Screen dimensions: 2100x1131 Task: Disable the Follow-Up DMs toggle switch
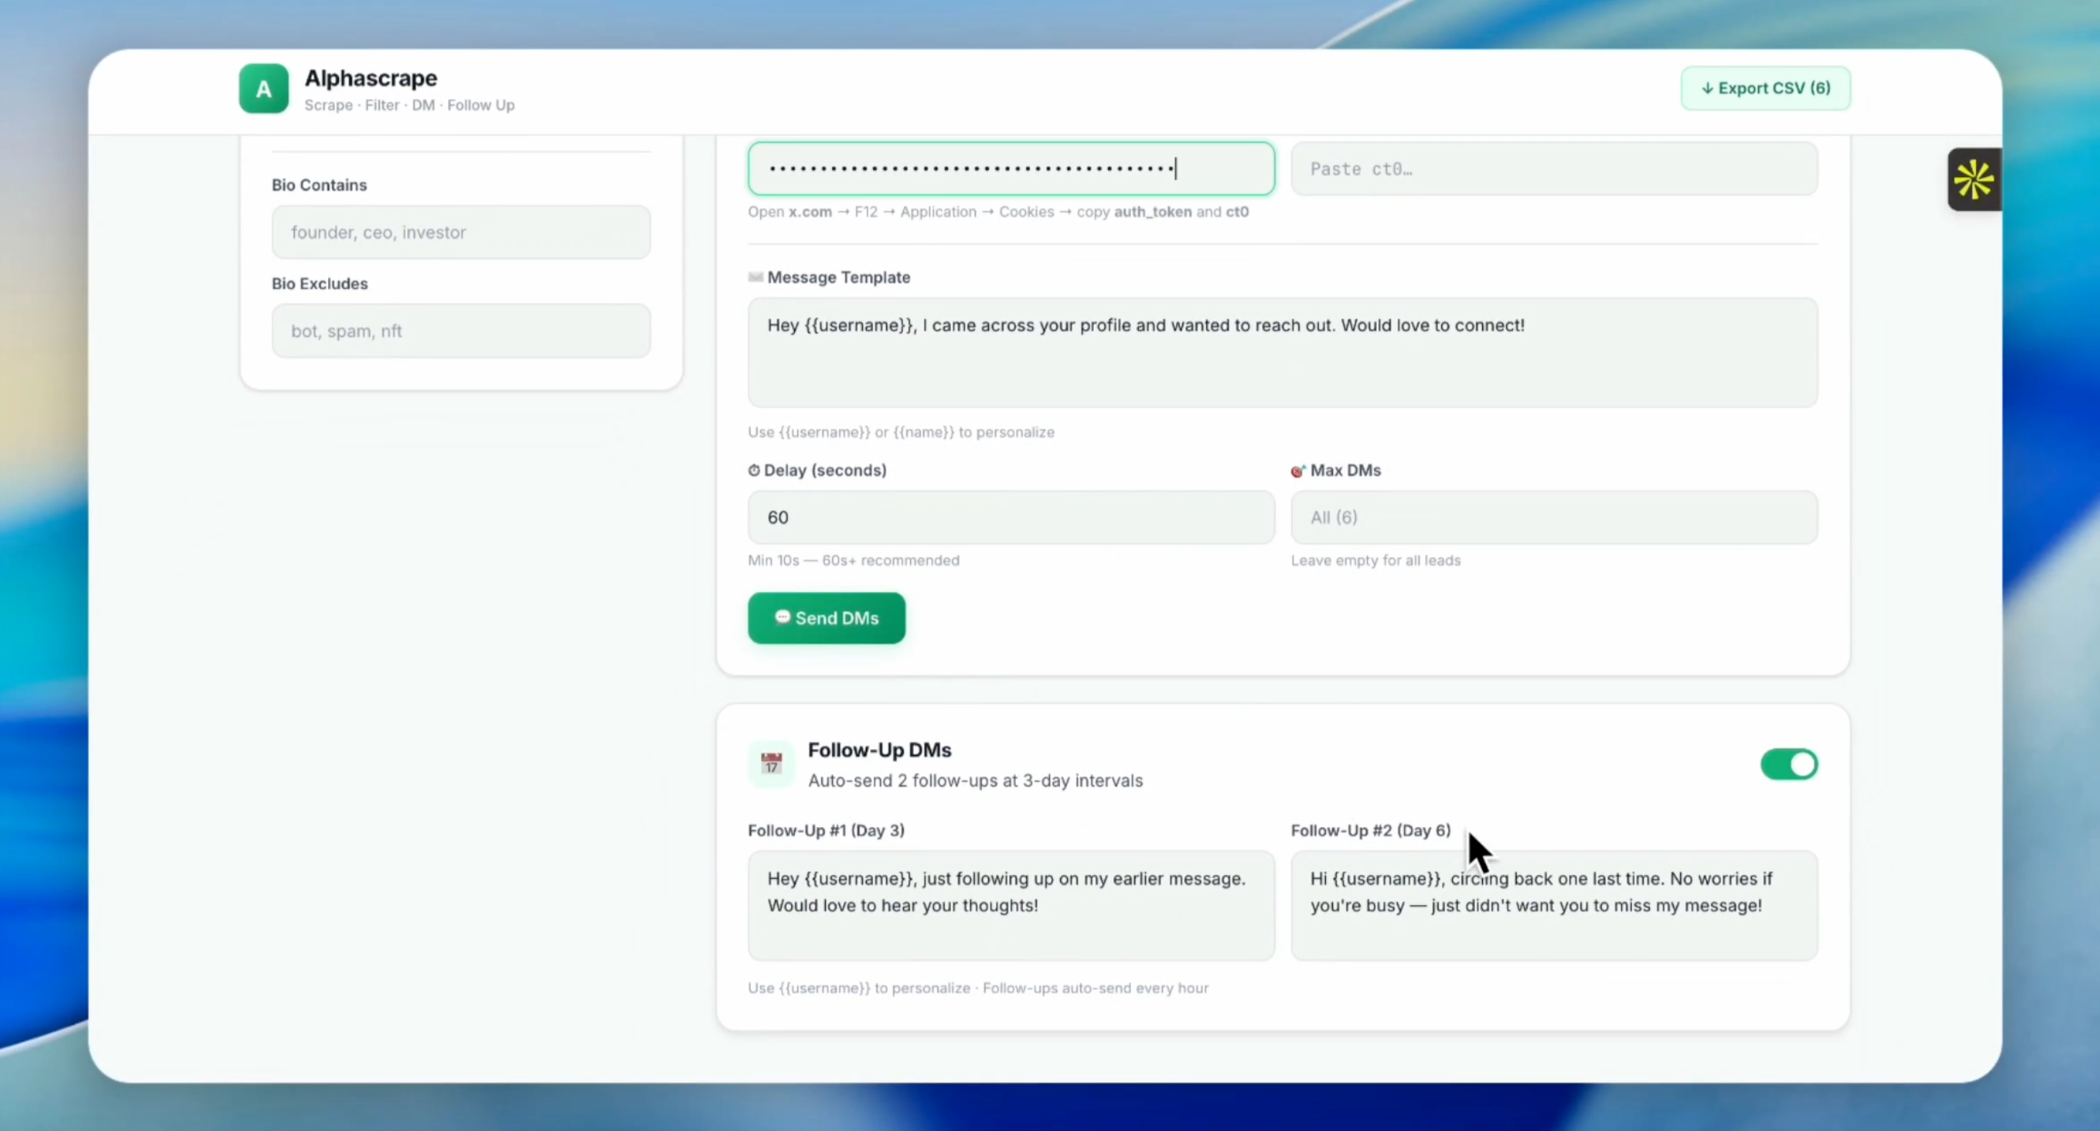pos(1789,764)
